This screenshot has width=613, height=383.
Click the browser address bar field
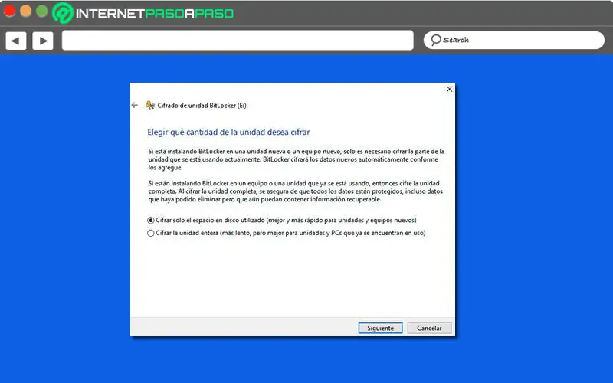click(x=238, y=41)
